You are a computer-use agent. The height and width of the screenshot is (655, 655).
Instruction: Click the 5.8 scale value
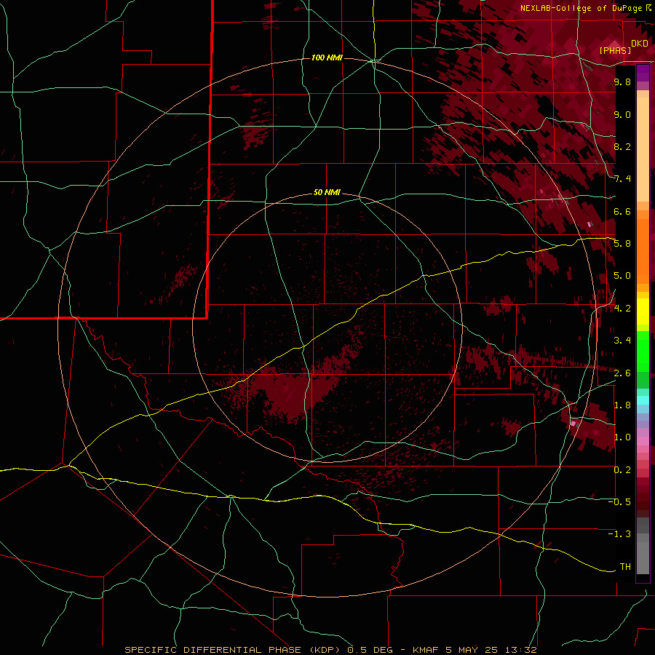coord(622,244)
